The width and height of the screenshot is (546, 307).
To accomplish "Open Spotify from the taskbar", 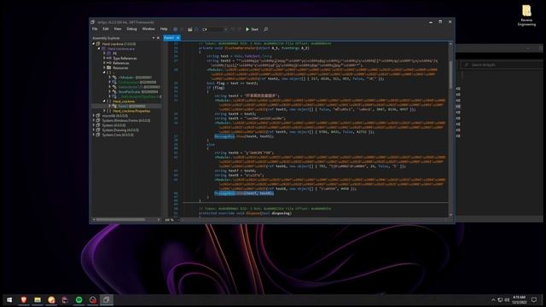I will [79, 299].
